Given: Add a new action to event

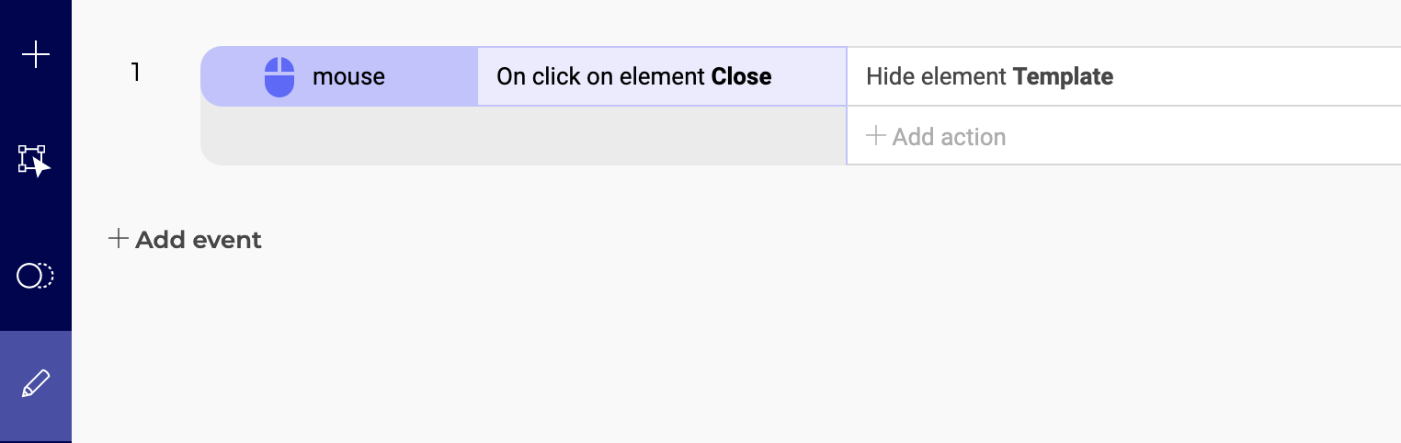Looking at the screenshot, I should click(x=936, y=137).
